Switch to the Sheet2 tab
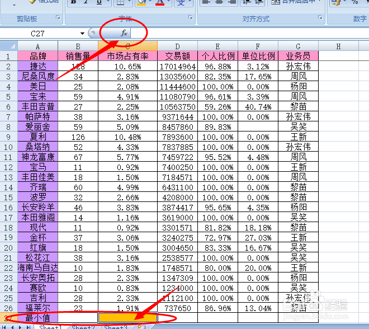The width and height of the screenshot is (369, 329). coord(83,327)
